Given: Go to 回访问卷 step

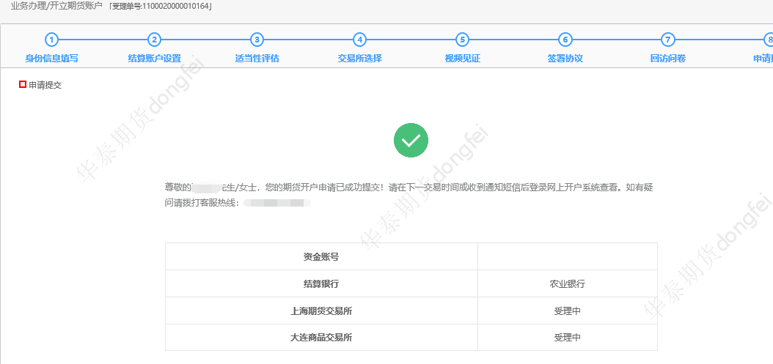Looking at the screenshot, I should coord(667,59).
